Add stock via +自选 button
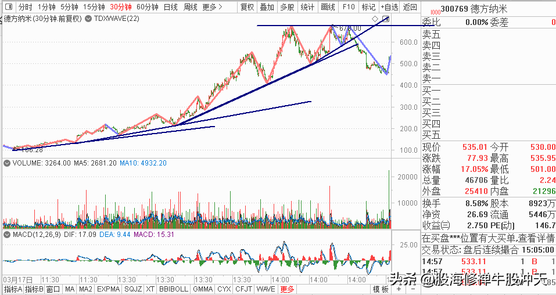This screenshot has width=556, height=295. pyautogui.click(x=389, y=7)
